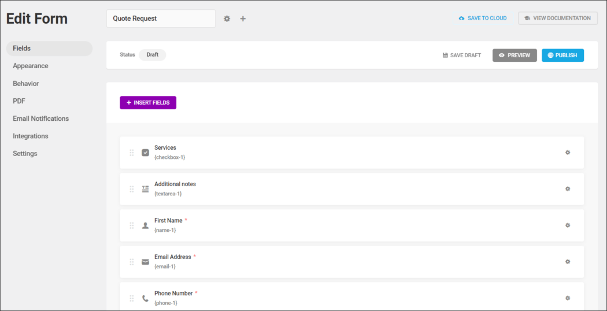This screenshot has height=311, width=607.
Task: Click the Quote Request form name field
Action: [x=161, y=18]
